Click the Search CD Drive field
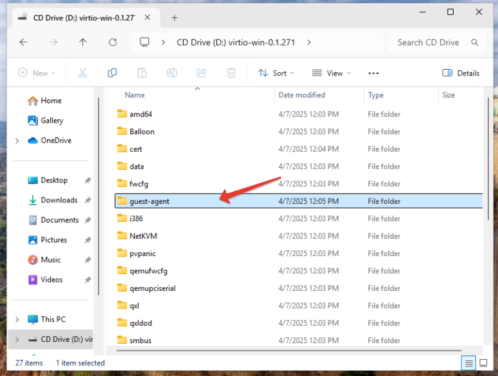The height and width of the screenshot is (376, 498). pyautogui.click(x=437, y=43)
